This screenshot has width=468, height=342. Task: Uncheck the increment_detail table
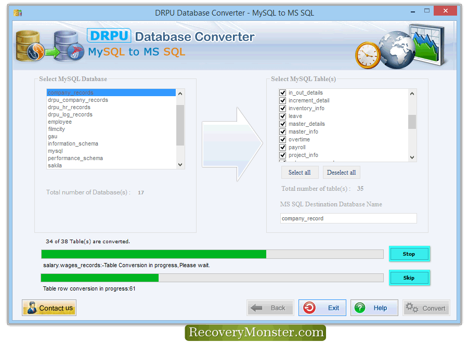pyautogui.click(x=283, y=100)
